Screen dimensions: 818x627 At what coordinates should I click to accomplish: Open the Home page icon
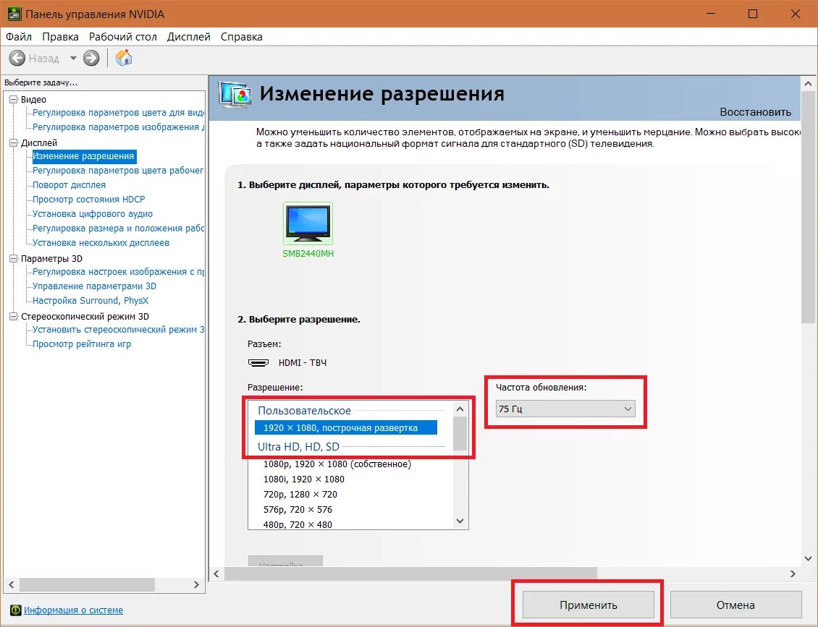(x=124, y=57)
